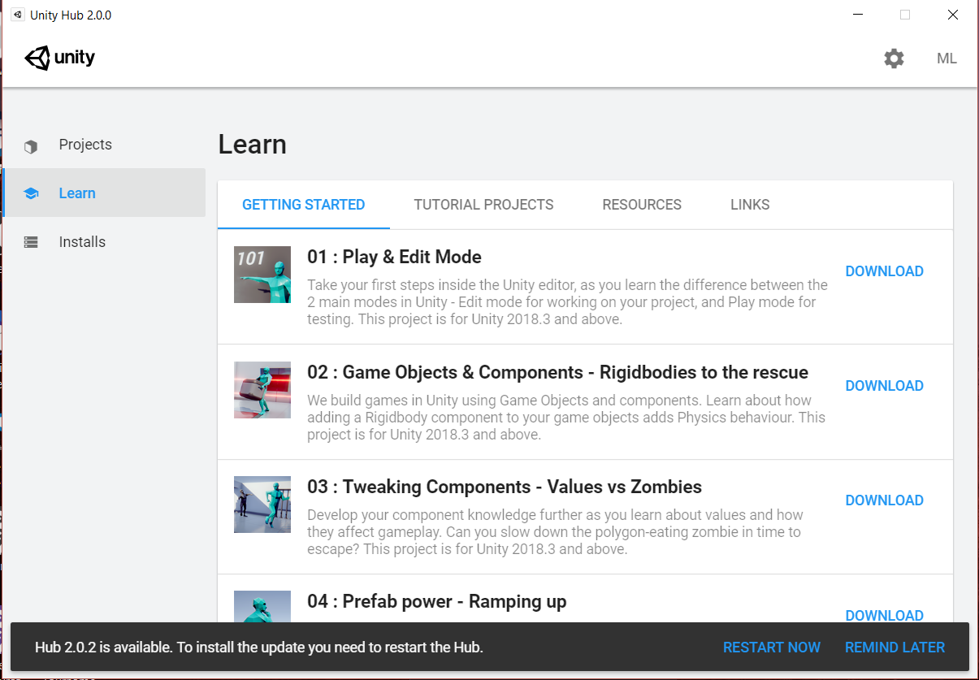Click the description starting 'Develop your component knowledge'
Viewport: 979px width, 680px height.
[x=555, y=532]
